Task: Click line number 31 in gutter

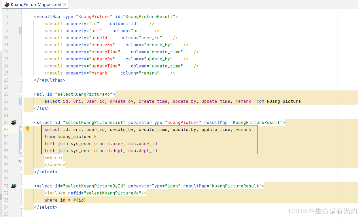Action: (x=6, y=186)
